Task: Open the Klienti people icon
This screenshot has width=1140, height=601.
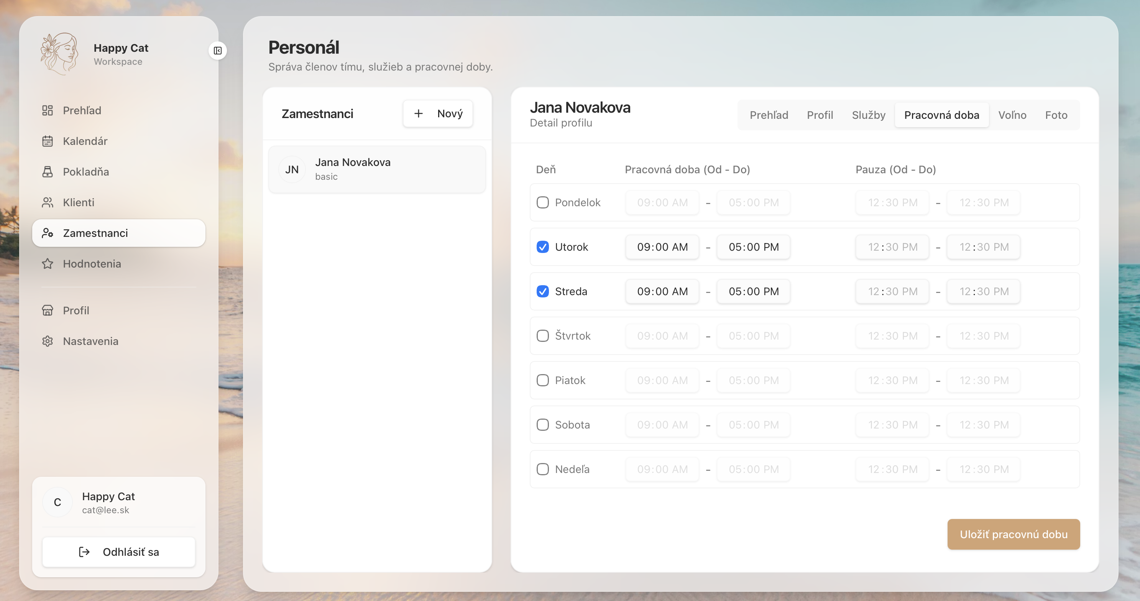Action: pyautogui.click(x=48, y=202)
